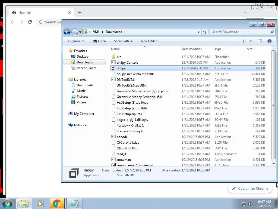Open recent locations dropdown beside nav arrows
278x209 pixels.
(x=80, y=32)
